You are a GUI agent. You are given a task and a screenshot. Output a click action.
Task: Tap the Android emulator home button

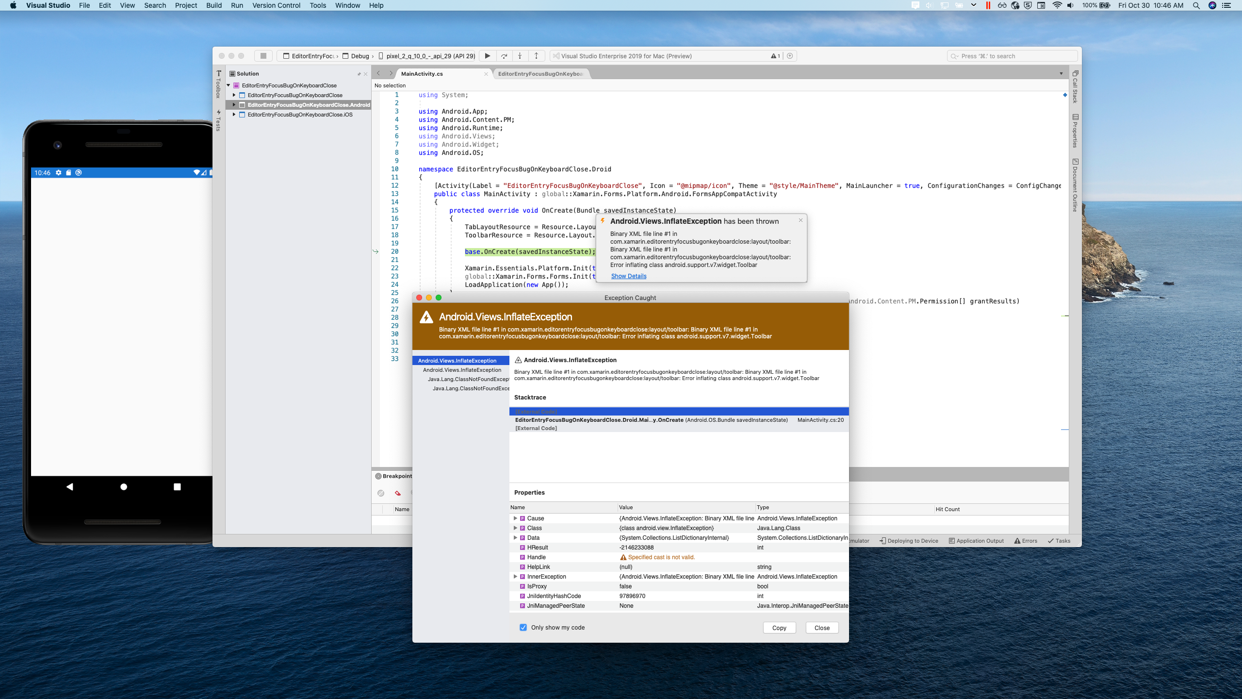coord(124,486)
